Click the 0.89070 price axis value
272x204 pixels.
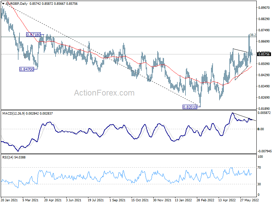pyautogui.click(x=264, y=8)
